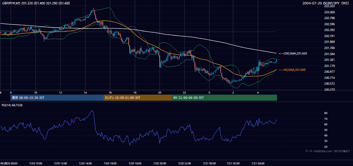Click the RSI(14) 68.7528 indicator label

click(12, 105)
